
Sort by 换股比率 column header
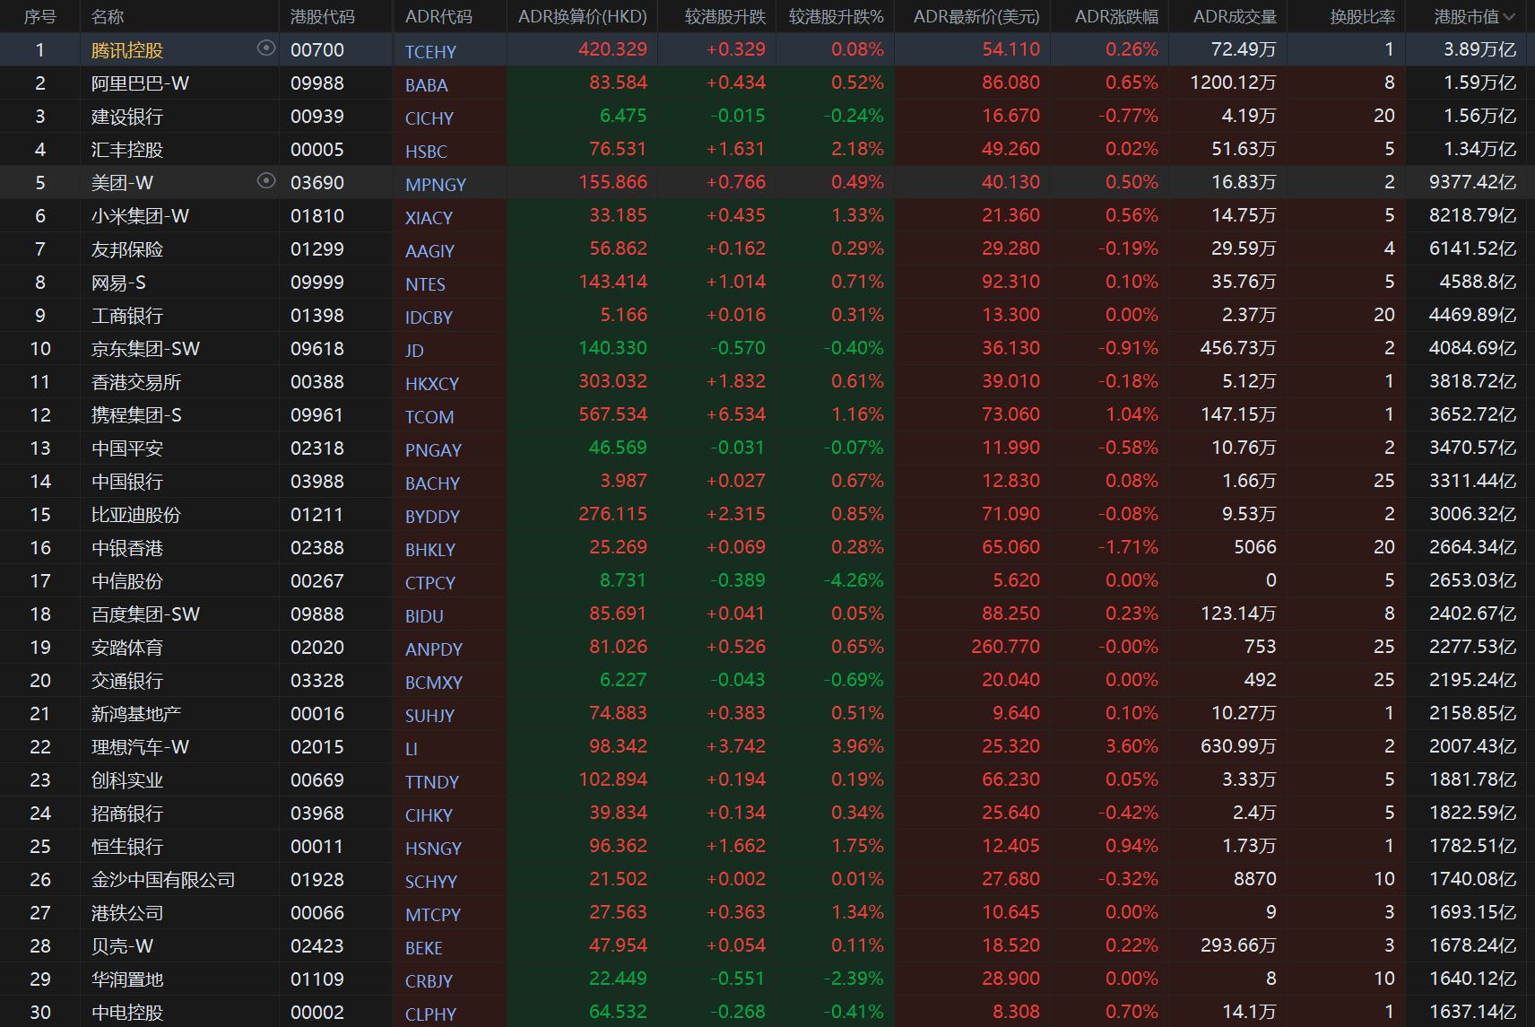pyautogui.click(x=1362, y=17)
